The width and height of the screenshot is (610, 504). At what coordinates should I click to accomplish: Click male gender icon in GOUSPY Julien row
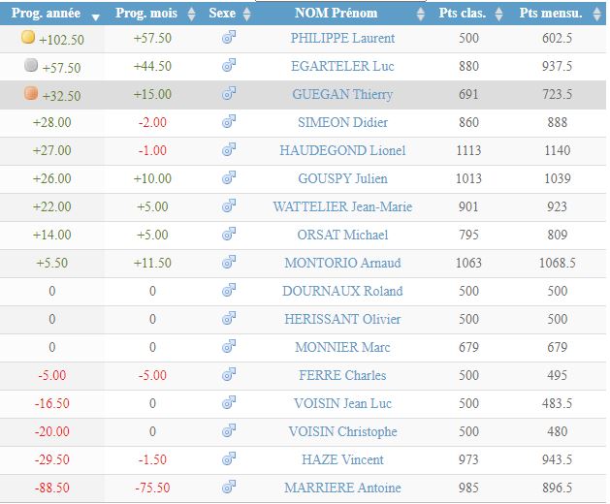coord(229,178)
